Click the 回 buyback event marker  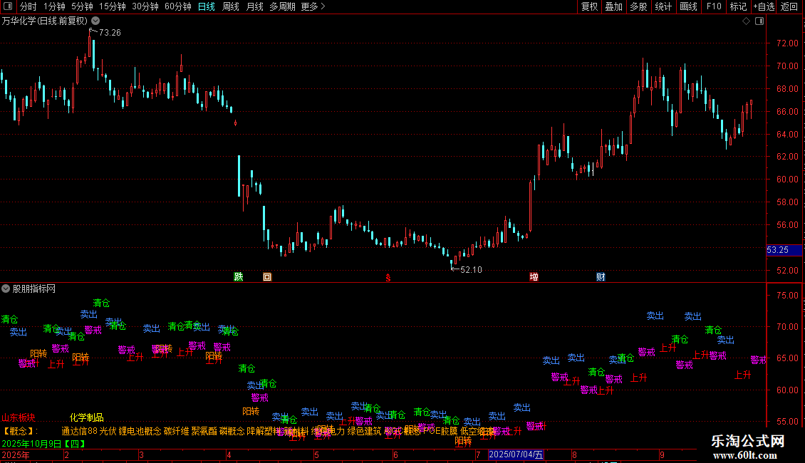pos(267,276)
